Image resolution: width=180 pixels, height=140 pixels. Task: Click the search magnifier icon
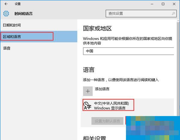coord(173,13)
